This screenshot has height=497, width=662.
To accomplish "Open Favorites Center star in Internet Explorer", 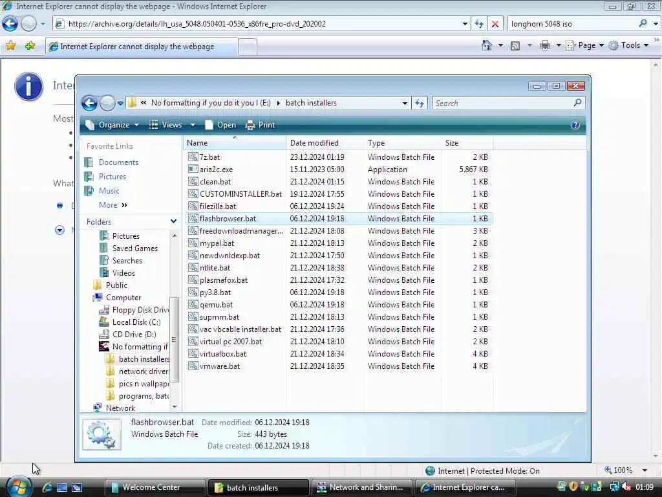I will pyautogui.click(x=10, y=46).
